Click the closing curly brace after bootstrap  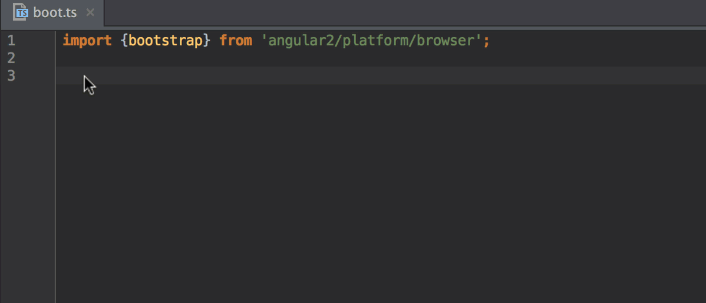(207, 41)
